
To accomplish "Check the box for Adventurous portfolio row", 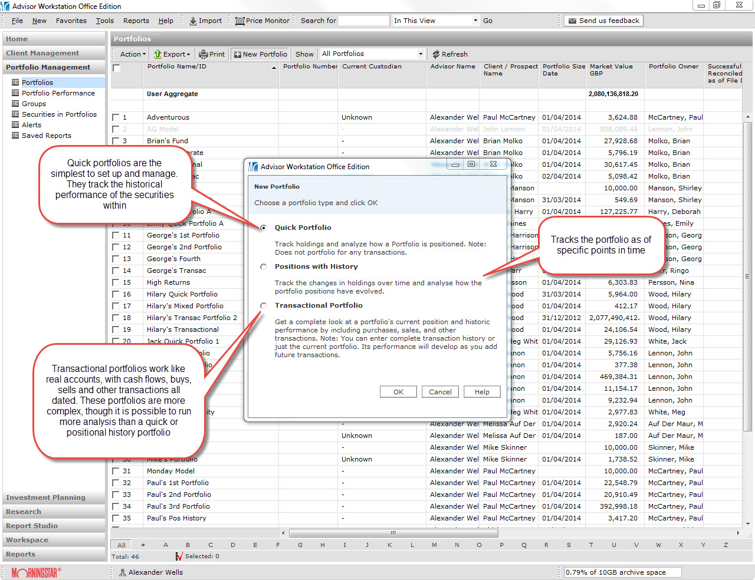I will [x=116, y=117].
